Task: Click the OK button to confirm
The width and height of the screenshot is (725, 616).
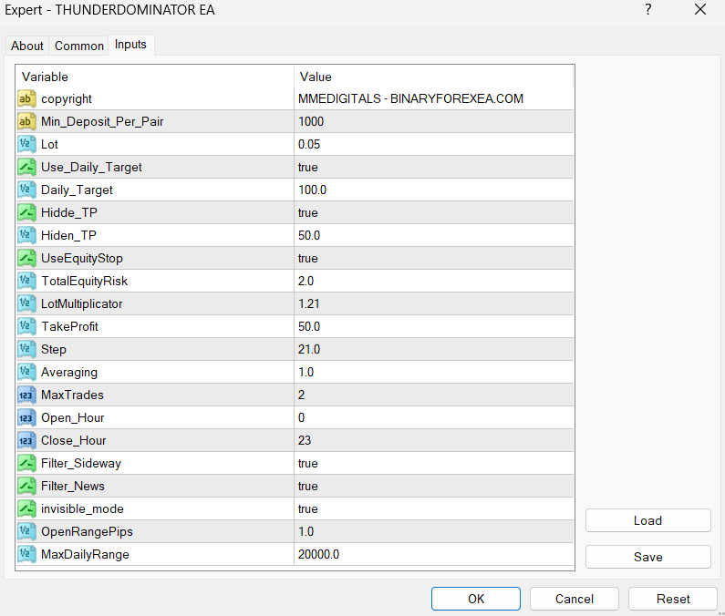Action: [475, 599]
